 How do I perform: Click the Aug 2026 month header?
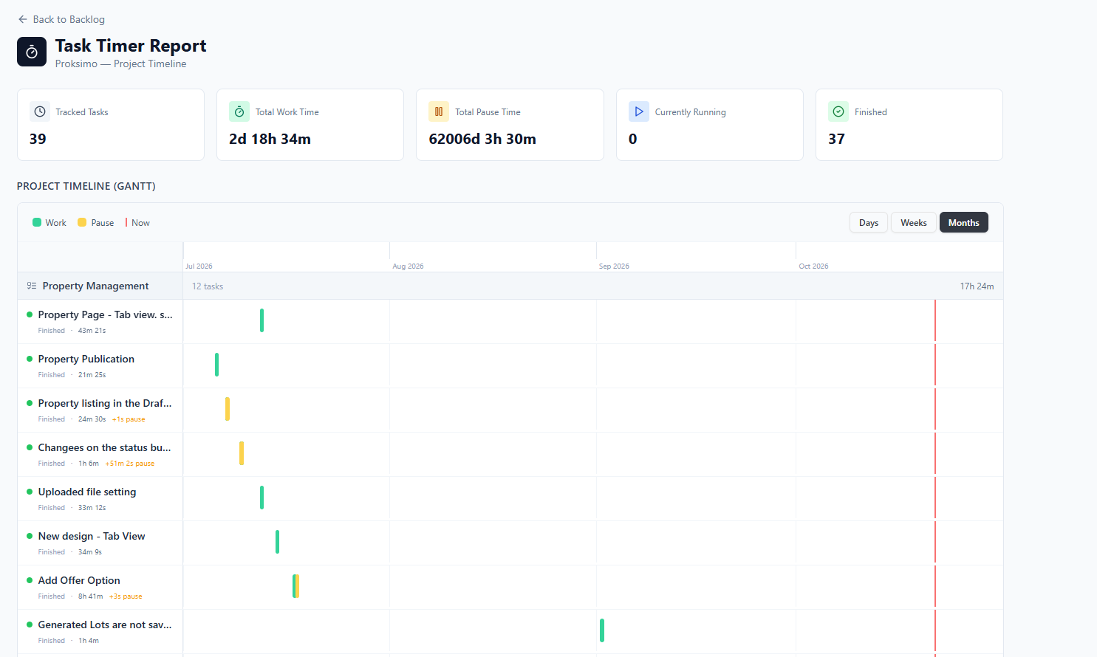click(408, 266)
